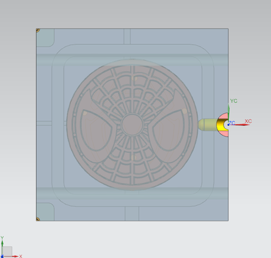
Task: Select the bottom-left rounded corner pocket
Action: 45,211
